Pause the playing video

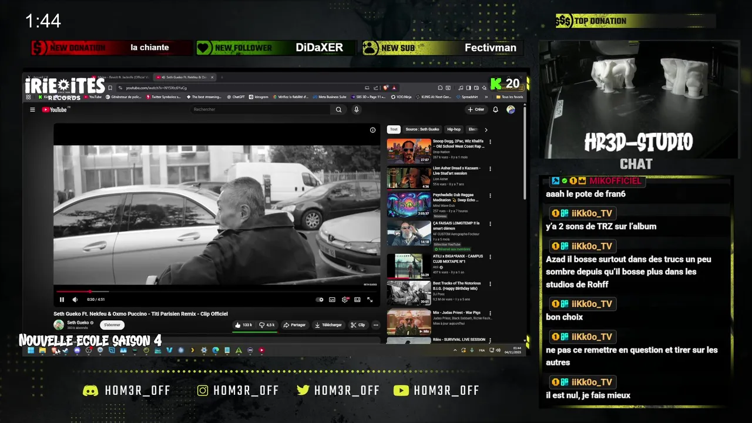coord(62,300)
